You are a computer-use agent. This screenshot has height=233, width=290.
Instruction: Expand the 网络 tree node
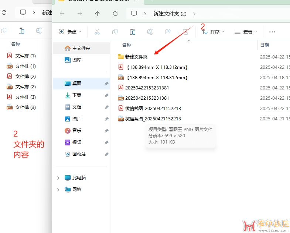tap(58, 190)
